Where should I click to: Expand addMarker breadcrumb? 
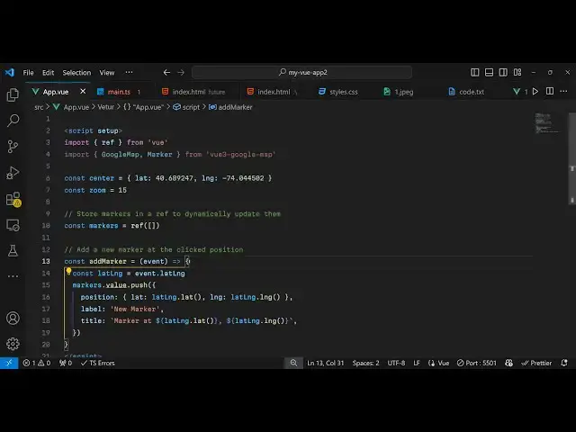[230, 107]
